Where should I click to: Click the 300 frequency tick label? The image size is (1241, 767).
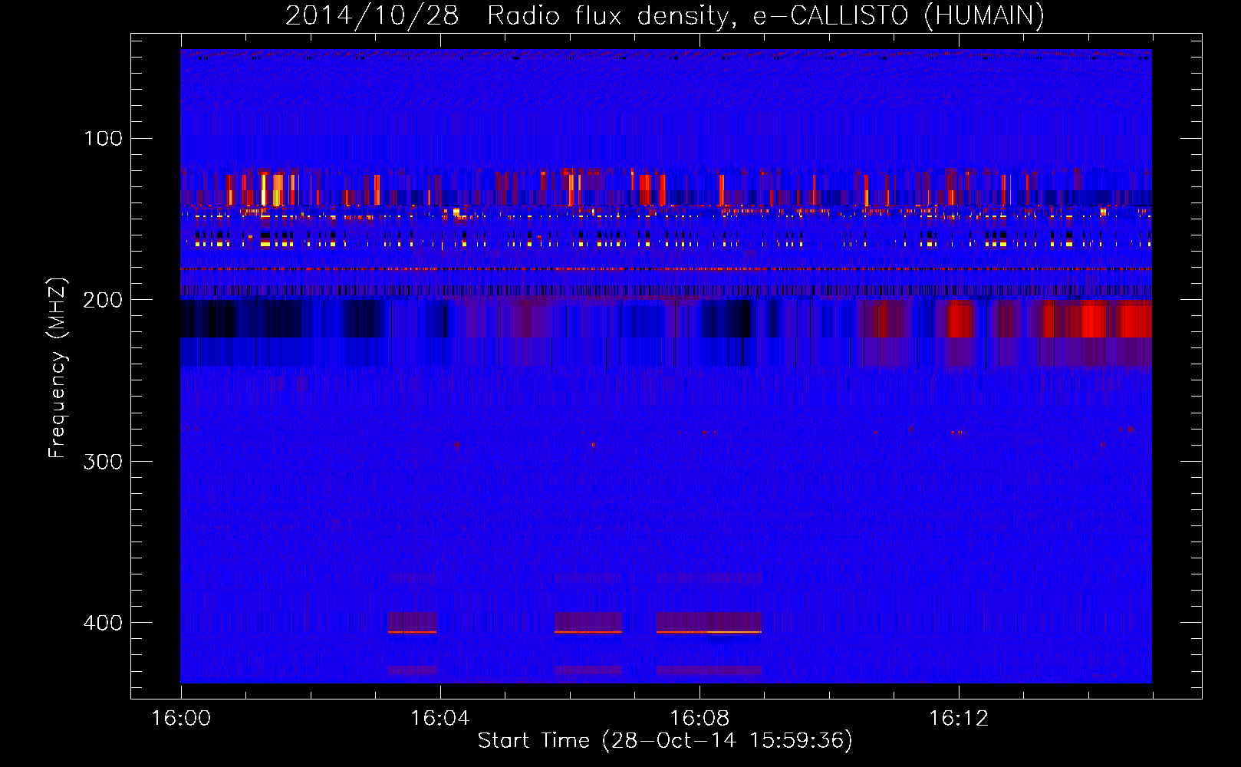tap(104, 462)
